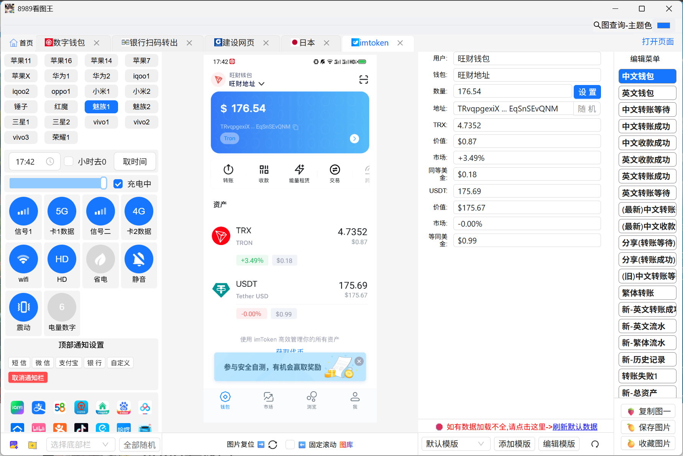Click the 转账 transfer icon in phone preview
683x456 pixels.
[x=228, y=169]
